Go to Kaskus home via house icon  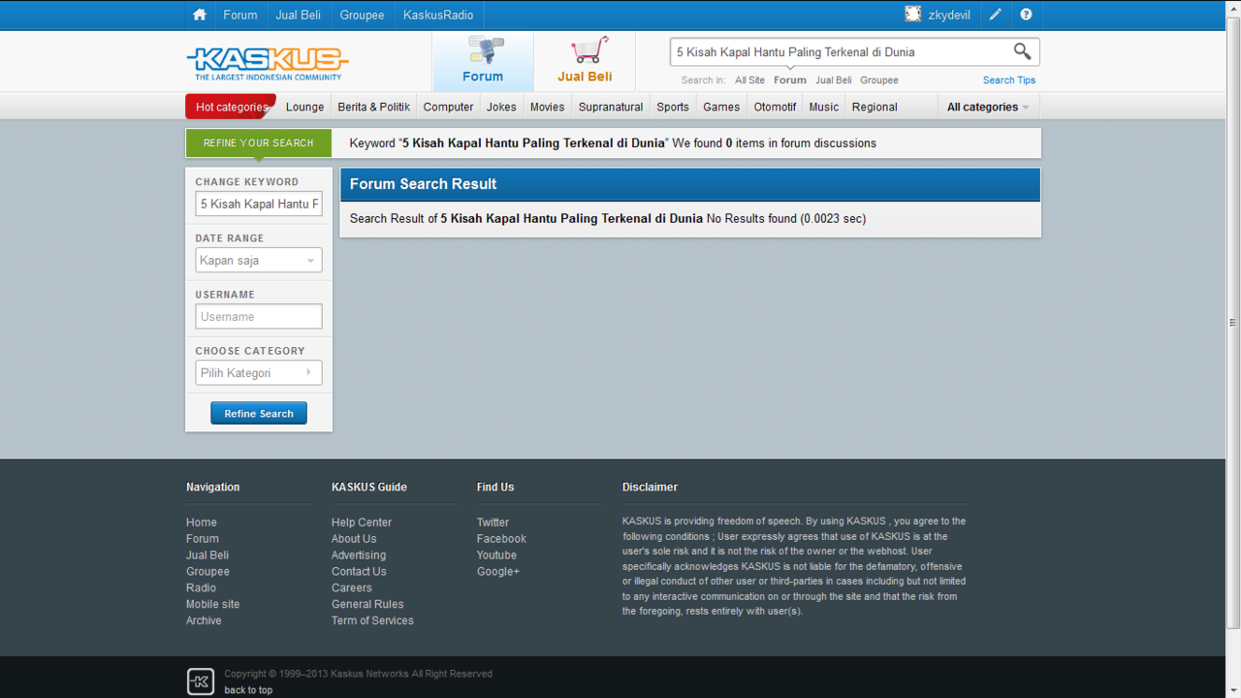pos(200,15)
